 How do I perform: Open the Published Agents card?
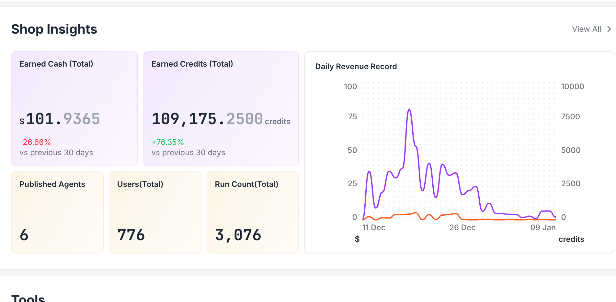click(57, 212)
